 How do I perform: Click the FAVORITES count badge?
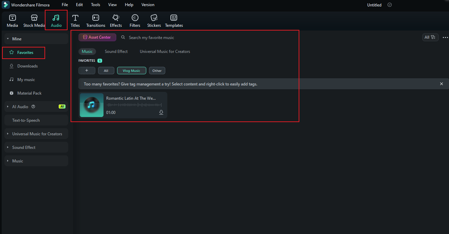click(x=100, y=61)
